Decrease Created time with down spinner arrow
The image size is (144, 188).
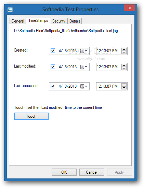124,53
